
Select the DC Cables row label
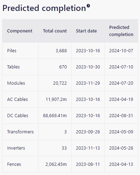(18, 116)
